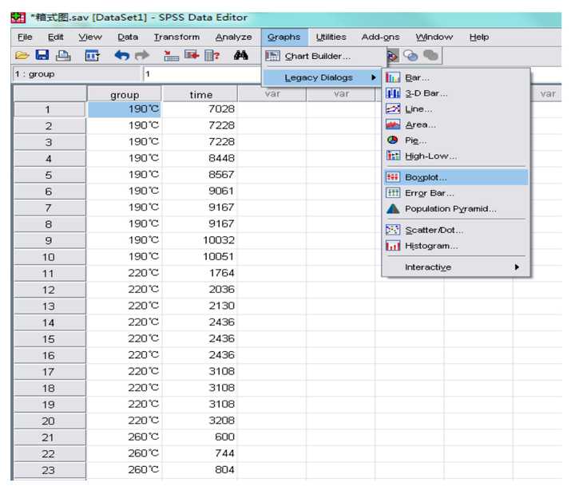Click the Save floppy disk toolbar icon

click(x=42, y=55)
